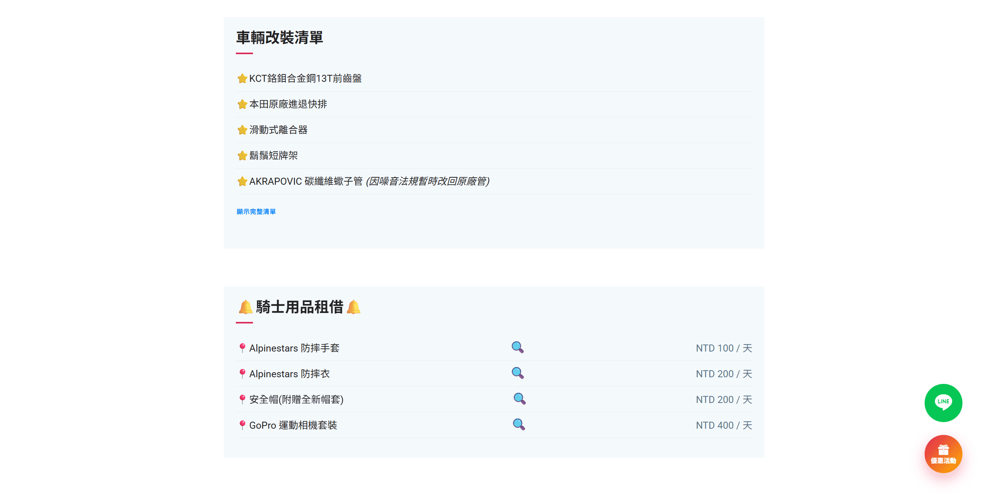Click price NTD 200 / 天 for 安全帽
Viewport: 987px width, 493px height.
(724, 399)
